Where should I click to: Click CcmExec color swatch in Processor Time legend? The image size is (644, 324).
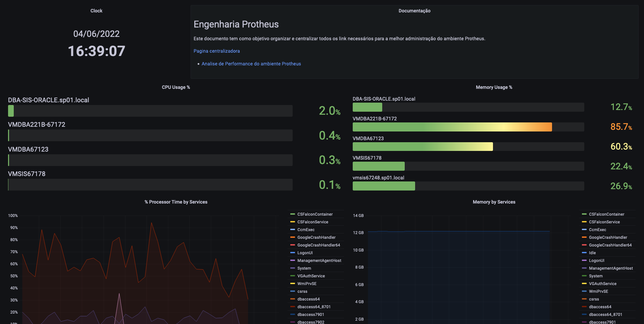coord(292,229)
